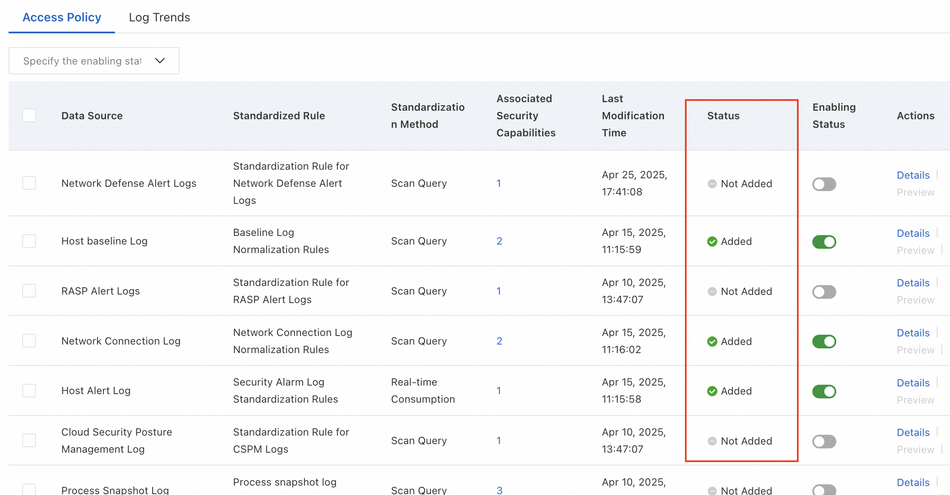Viewport: 950px width, 495px height.
Task: Click chevron arrow in enabling status filter
Action: [160, 61]
